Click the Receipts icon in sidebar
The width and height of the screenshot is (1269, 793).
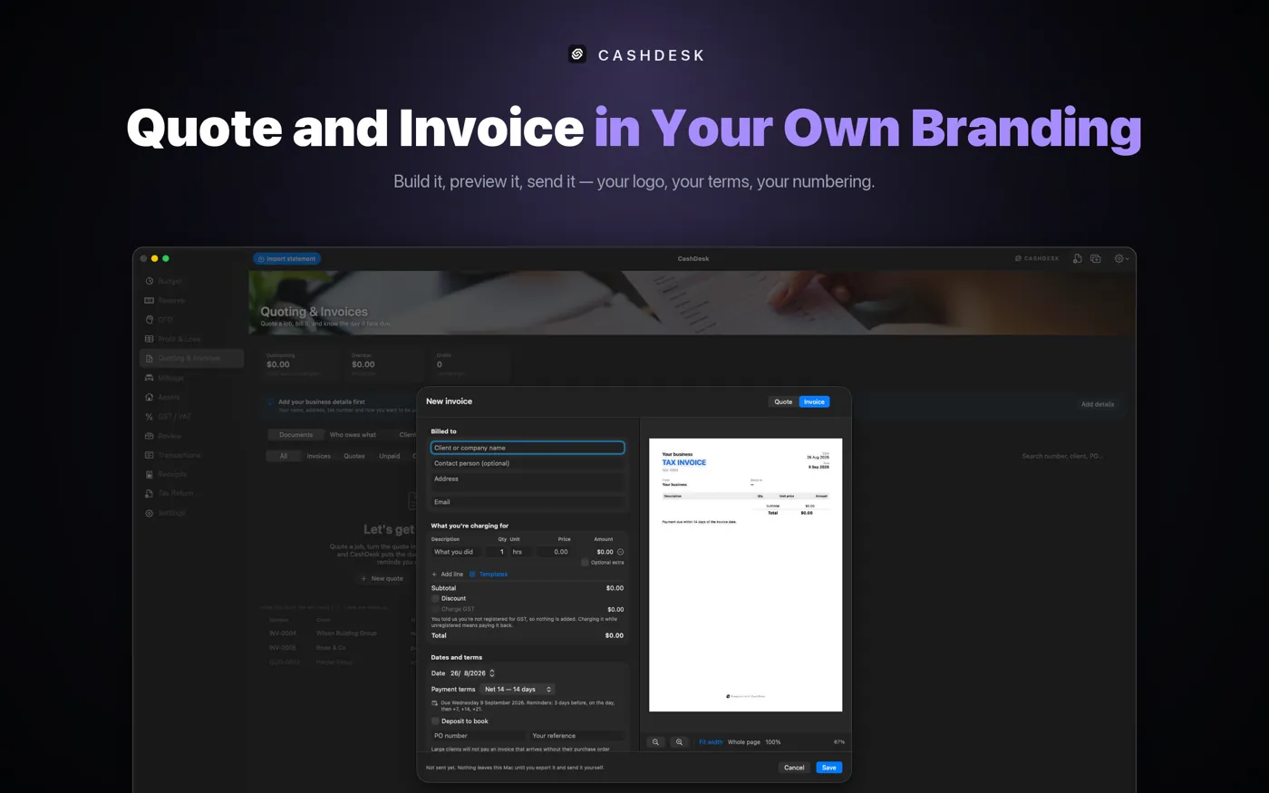coord(150,474)
